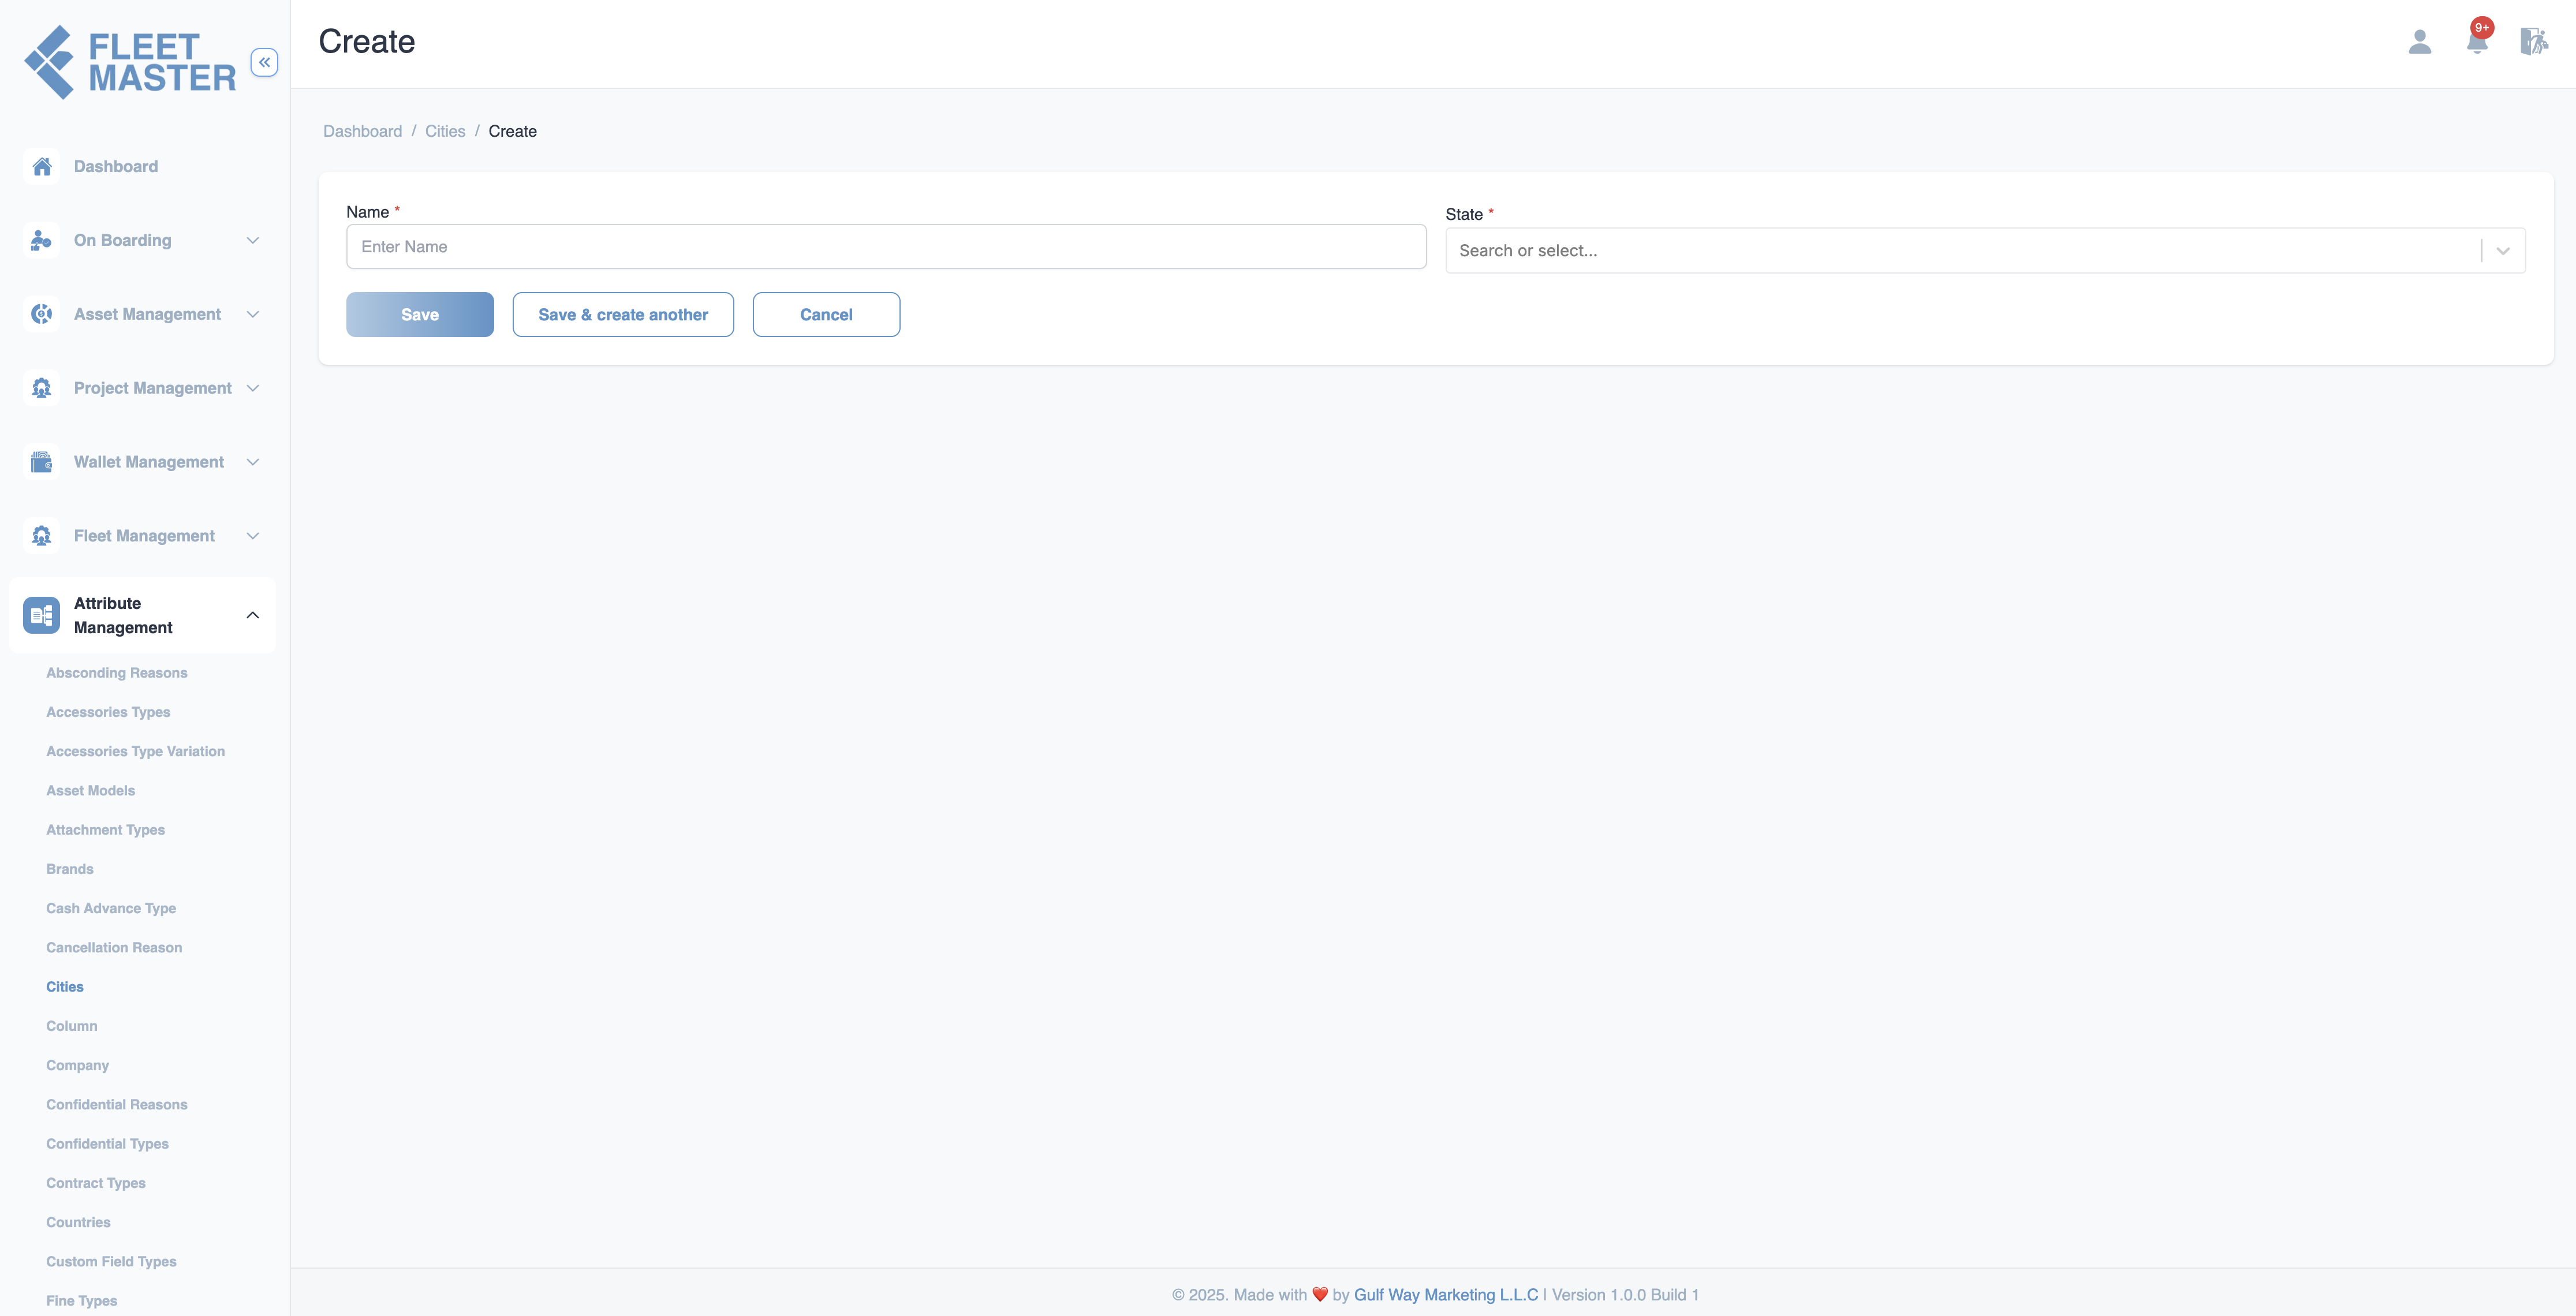Select Confidential Reasons submenu item
The height and width of the screenshot is (1316, 2576).
click(x=117, y=1105)
